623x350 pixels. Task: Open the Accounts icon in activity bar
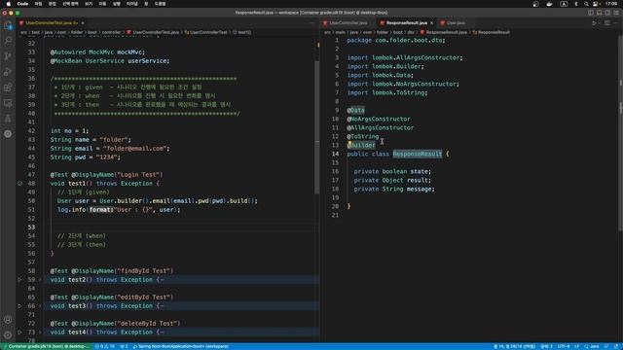(x=8, y=320)
